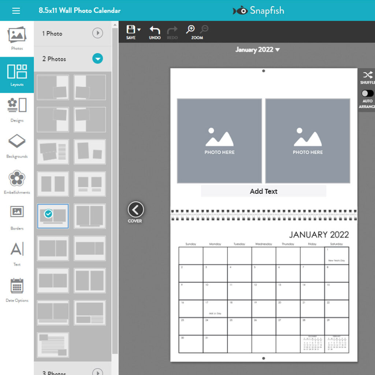This screenshot has height=375, width=375.
Task: Open the Borders panel
Action: click(x=17, y=217)
